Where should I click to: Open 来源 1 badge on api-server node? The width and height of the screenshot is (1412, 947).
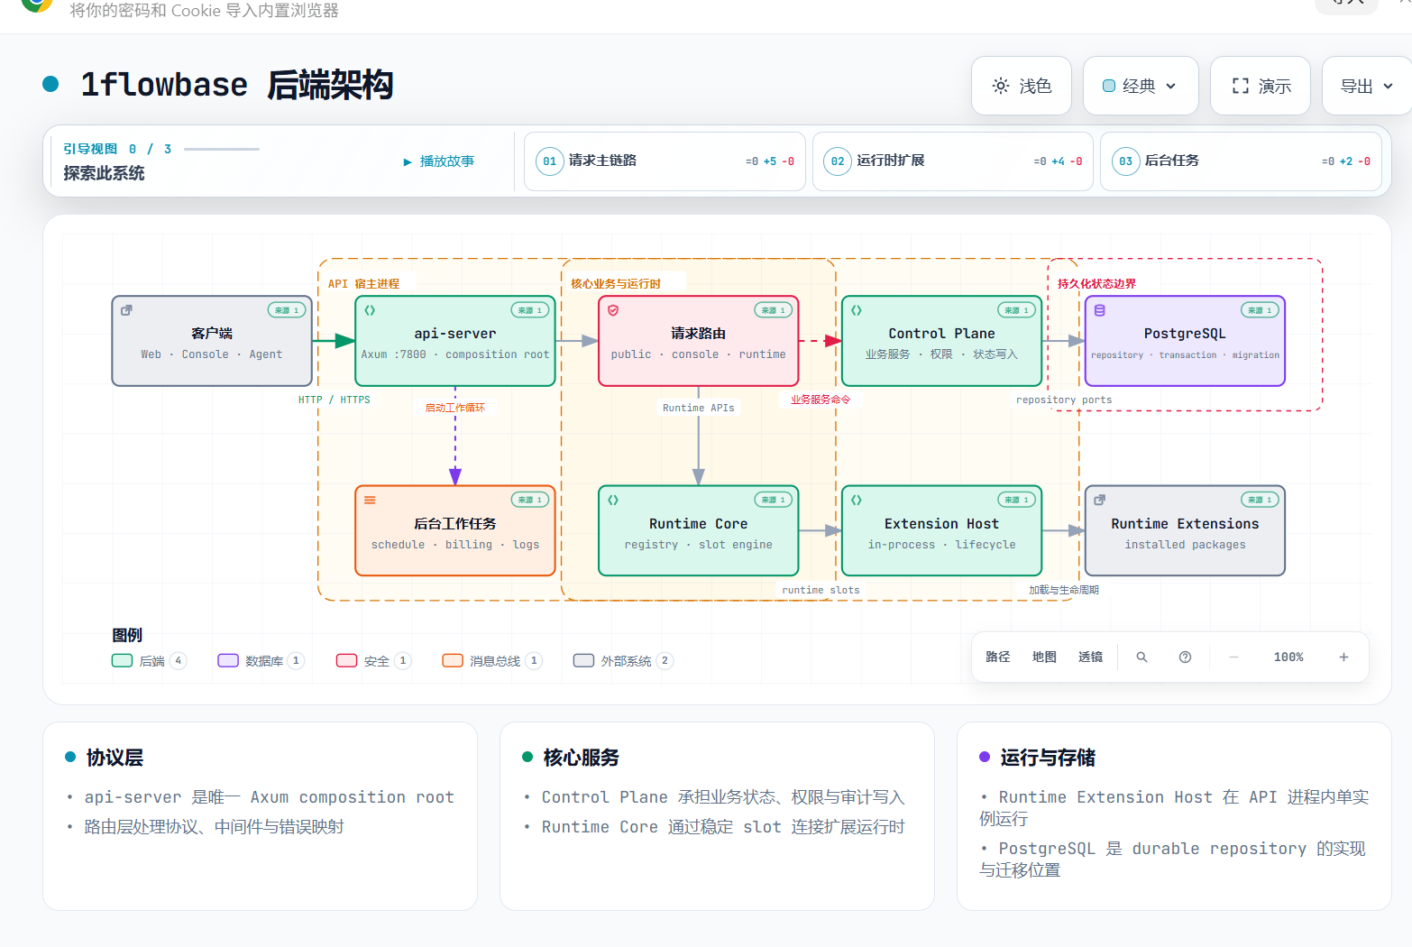(x=530, y=310)
